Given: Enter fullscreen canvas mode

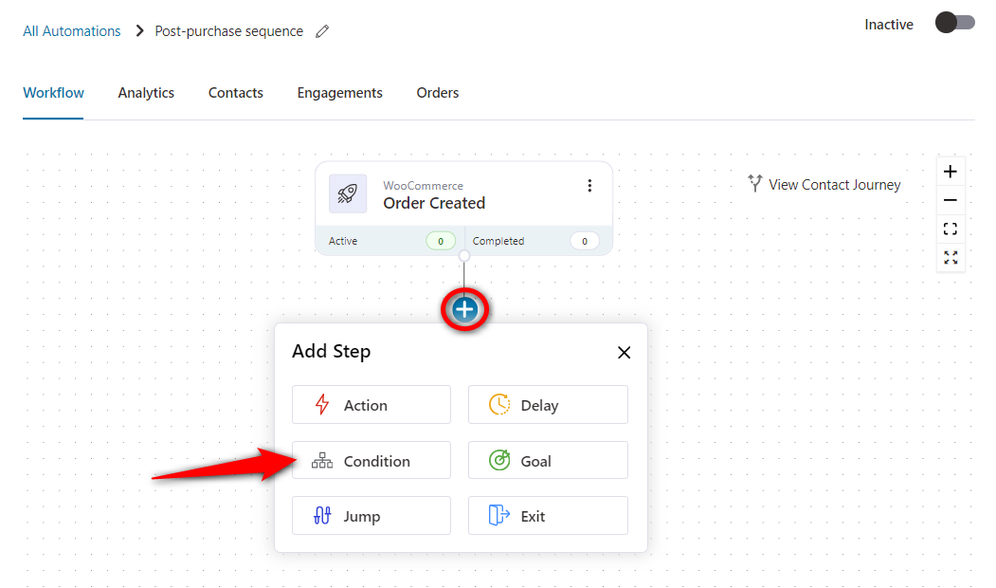Looking at the screenshot, I should pyautogui.click(x=951, y=257).
